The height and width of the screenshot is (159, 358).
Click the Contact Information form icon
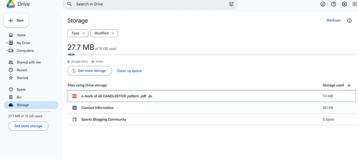[74, 108]
